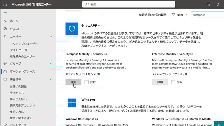Screen dimensions: 224x126
Task: Open お使いの製品 page
Action: 18,86
